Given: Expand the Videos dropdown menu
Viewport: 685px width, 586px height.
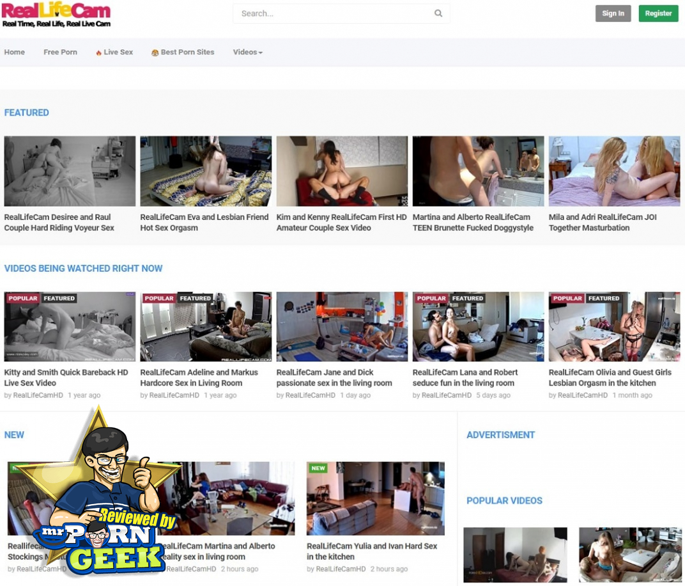Looking at the screenshot, I should [x=247, y=52].
